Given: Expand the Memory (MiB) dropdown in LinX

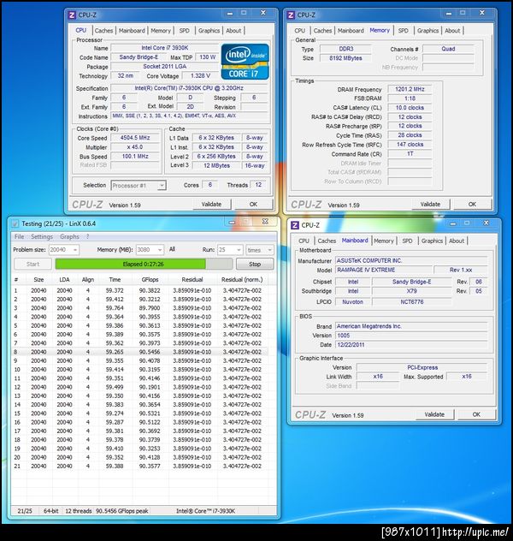Looking at the screenshot, I should coord(160,250).
